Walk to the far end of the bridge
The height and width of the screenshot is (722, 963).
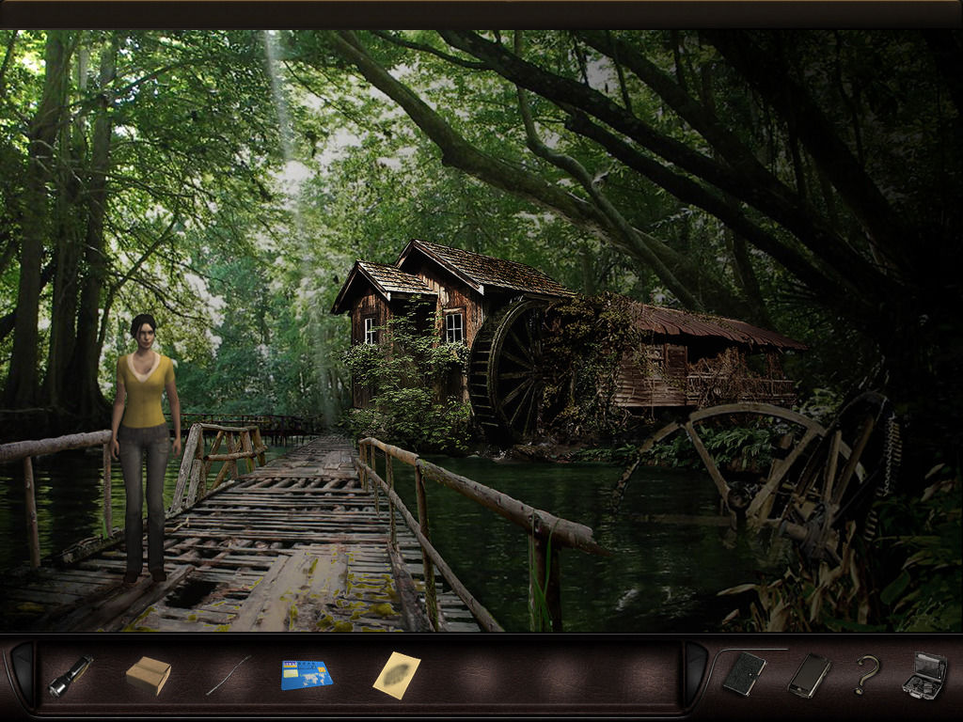tap(324, 444)
